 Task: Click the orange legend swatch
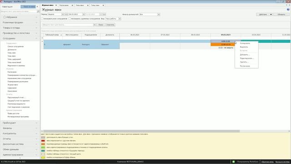pyautogui.click(x=43, y=144)
